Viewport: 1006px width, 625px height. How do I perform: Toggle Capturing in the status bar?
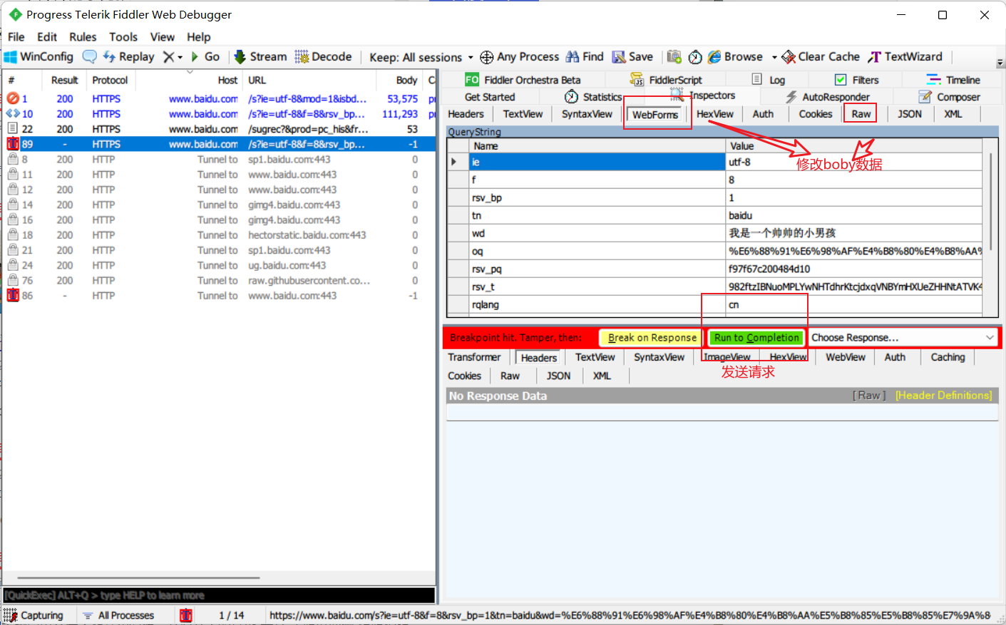coord(34,615)
